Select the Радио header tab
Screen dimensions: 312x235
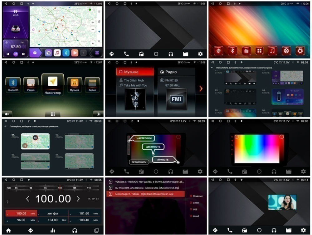coord(176,72)
